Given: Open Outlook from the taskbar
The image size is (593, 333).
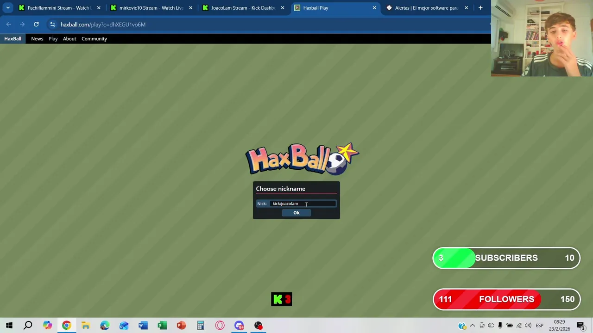Looking at the screenshot, I should (124, 326).
